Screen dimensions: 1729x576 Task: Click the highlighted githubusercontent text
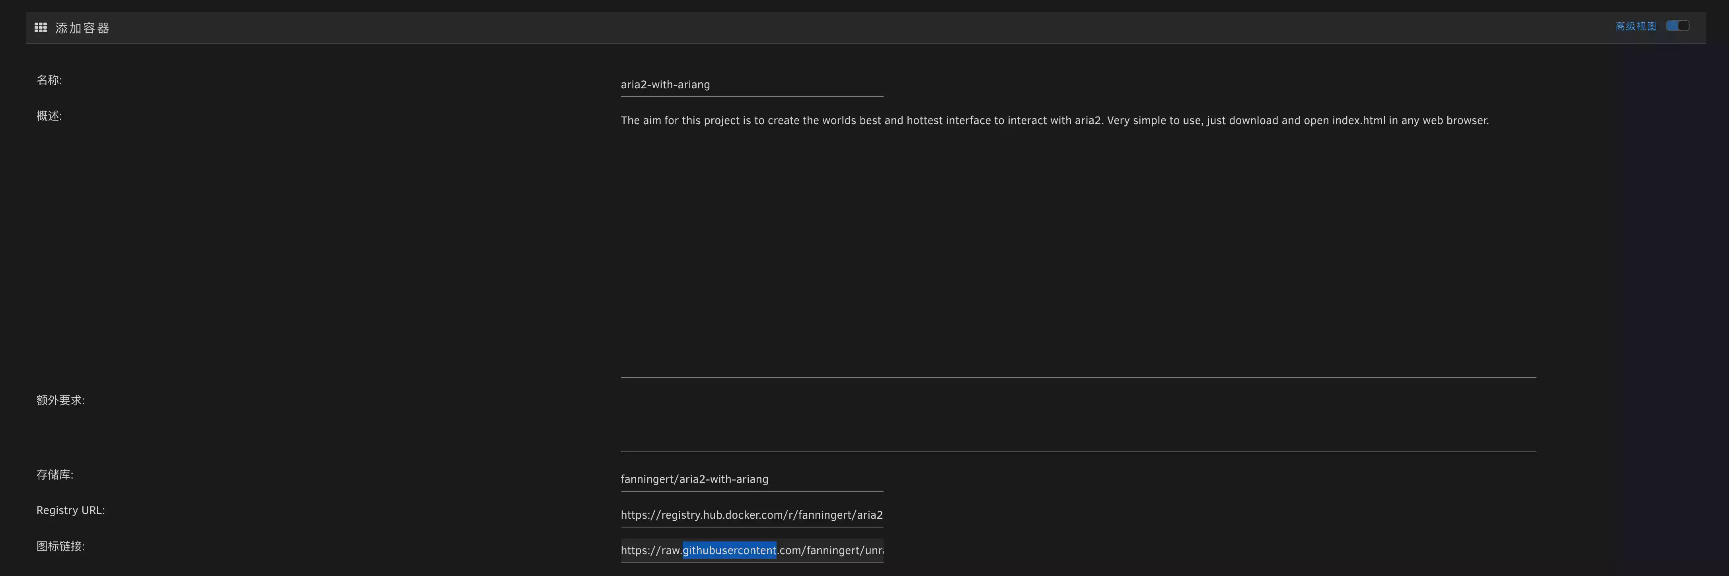729,551
